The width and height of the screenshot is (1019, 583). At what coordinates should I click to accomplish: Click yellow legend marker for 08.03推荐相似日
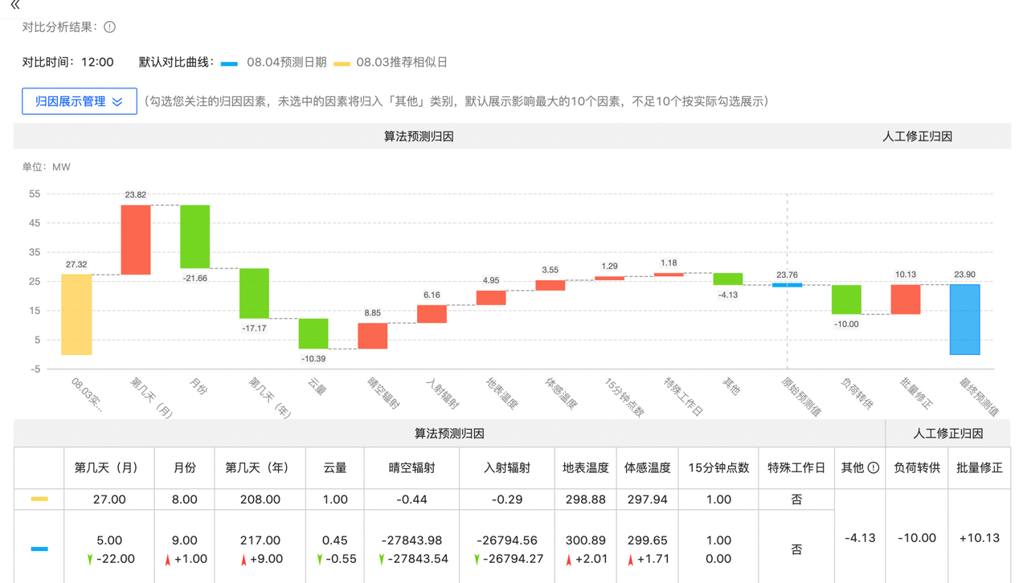pyautogui.click(x=342, y=63)
